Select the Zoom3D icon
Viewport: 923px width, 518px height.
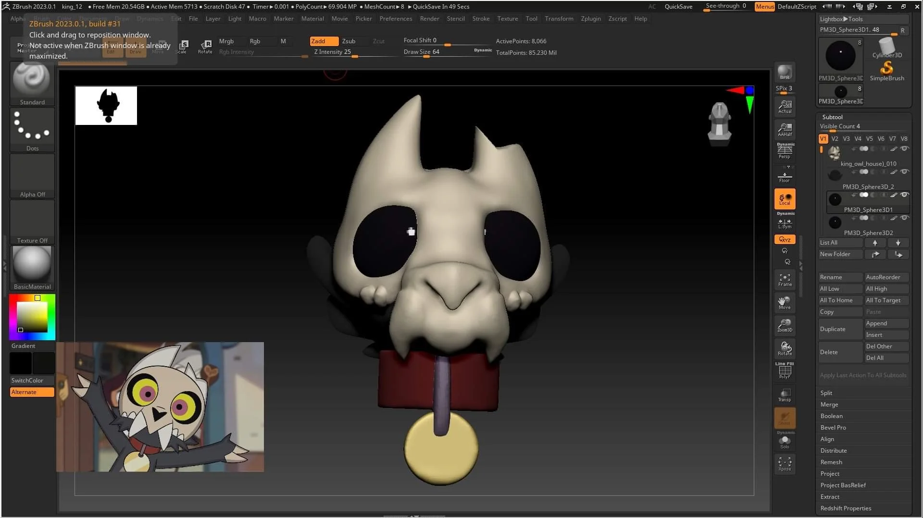pyautogui.click(x=785, y=326)
